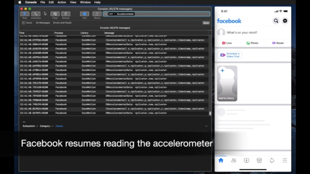Open the File menu
The height and width of the screenshot is (174, 310).
(x=43, y=2)
